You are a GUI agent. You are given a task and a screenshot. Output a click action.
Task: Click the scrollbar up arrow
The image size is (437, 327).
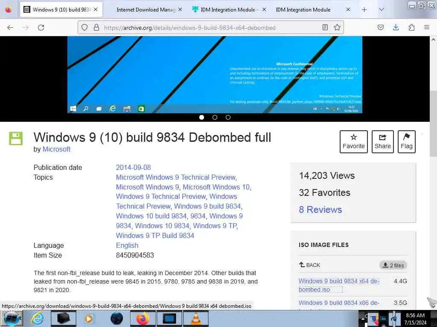tap(433, 40)
